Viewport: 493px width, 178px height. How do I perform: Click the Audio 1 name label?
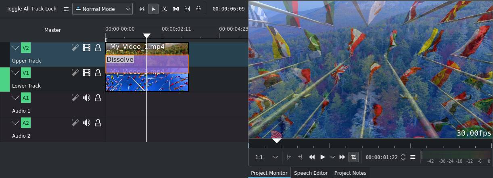21,111
